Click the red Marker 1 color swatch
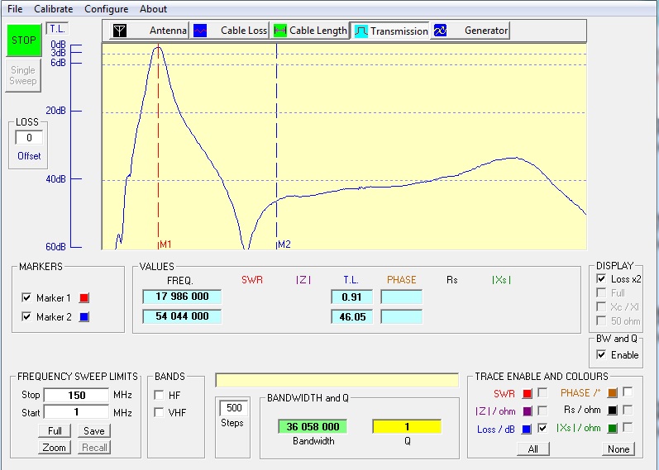The height and width of the screenshot is (470, 659). [84, 298]
